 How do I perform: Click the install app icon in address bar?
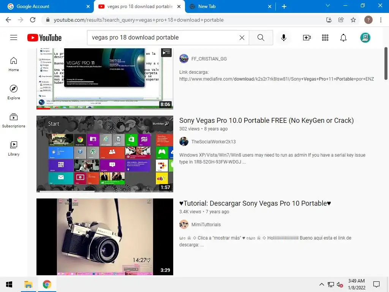point(329,20)
